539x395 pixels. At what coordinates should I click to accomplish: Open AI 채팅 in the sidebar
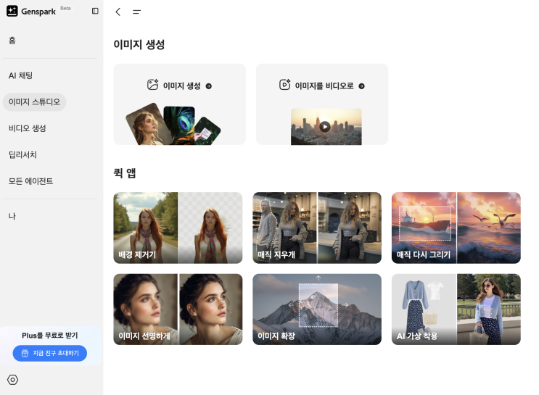[x=20, y=75]
